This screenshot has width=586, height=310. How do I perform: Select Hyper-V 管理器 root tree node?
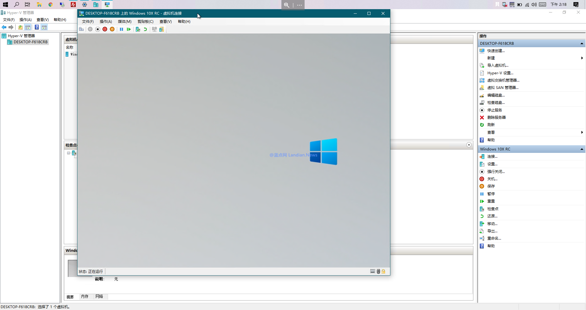(21, 36)
